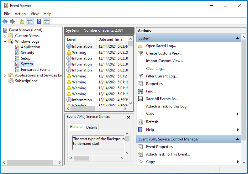Click the Up One Level folder icon

[22, 21]
